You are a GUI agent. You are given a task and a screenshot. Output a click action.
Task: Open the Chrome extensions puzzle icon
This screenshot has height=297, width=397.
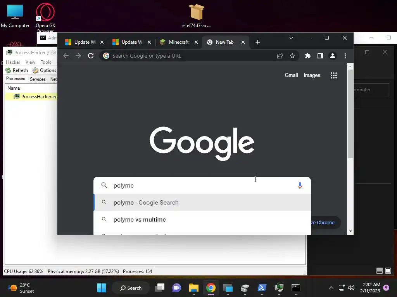[307, 56]
